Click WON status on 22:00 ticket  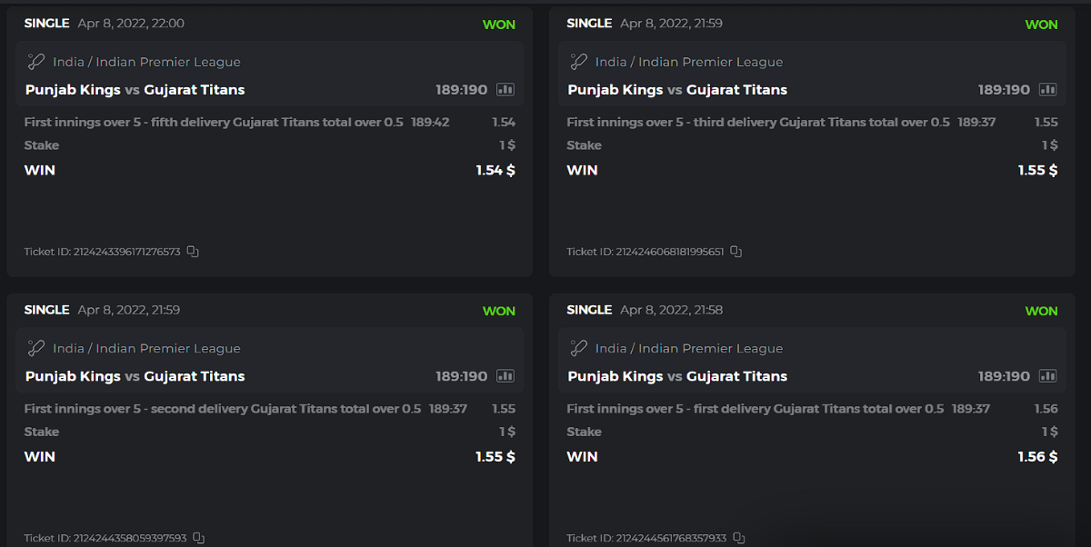(498, 25)
